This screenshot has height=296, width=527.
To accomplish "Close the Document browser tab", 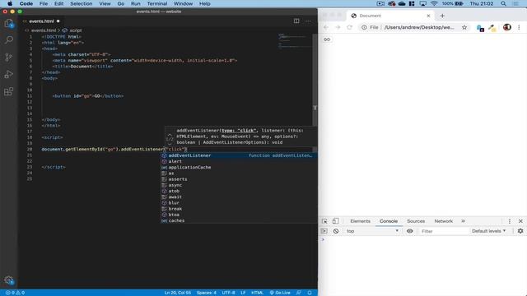I will (428, 16).
